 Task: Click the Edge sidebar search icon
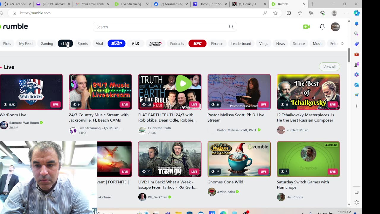[357, 34]
